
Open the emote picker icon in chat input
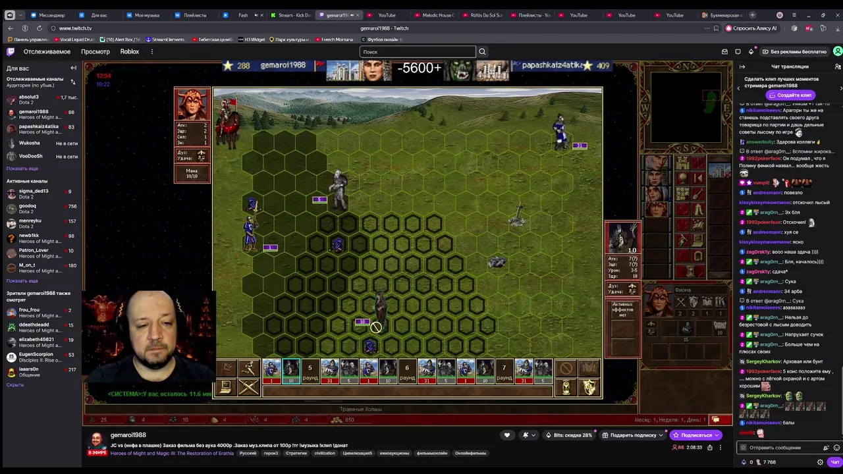(x=836, y=448)
